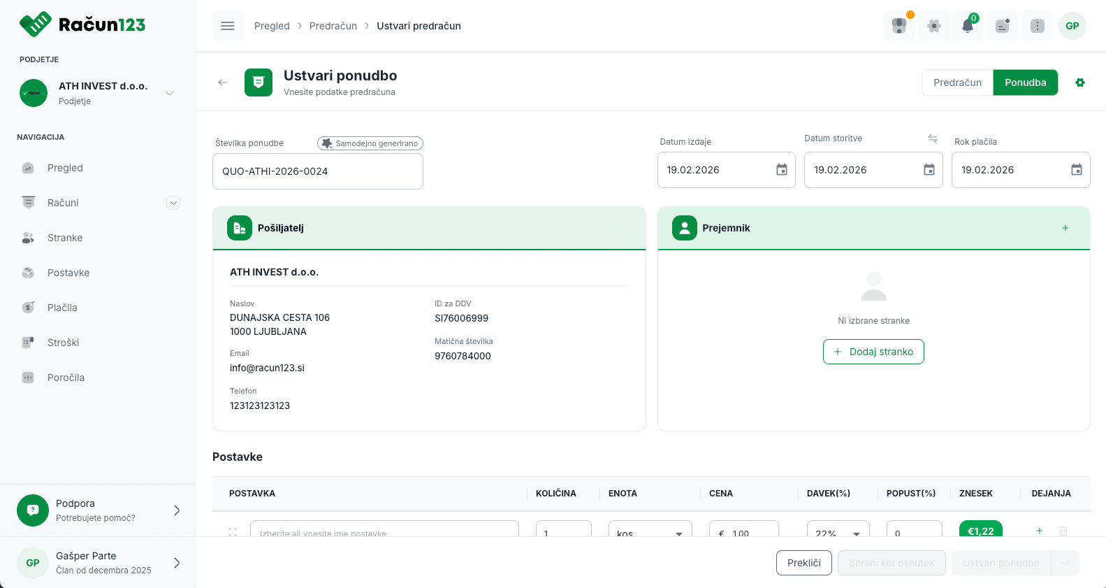The height and width of the screenshot is (588, 1106).
Task: Open Poročila from the navigation
Action: 66,378
